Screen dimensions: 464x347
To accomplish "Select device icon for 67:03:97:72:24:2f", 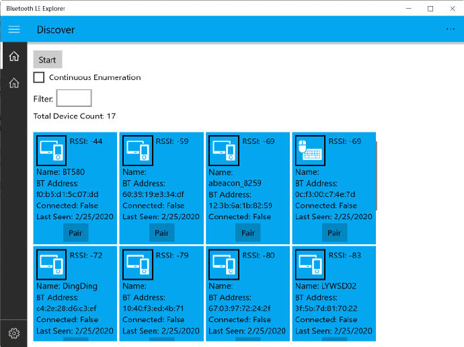I will [224, 264].
